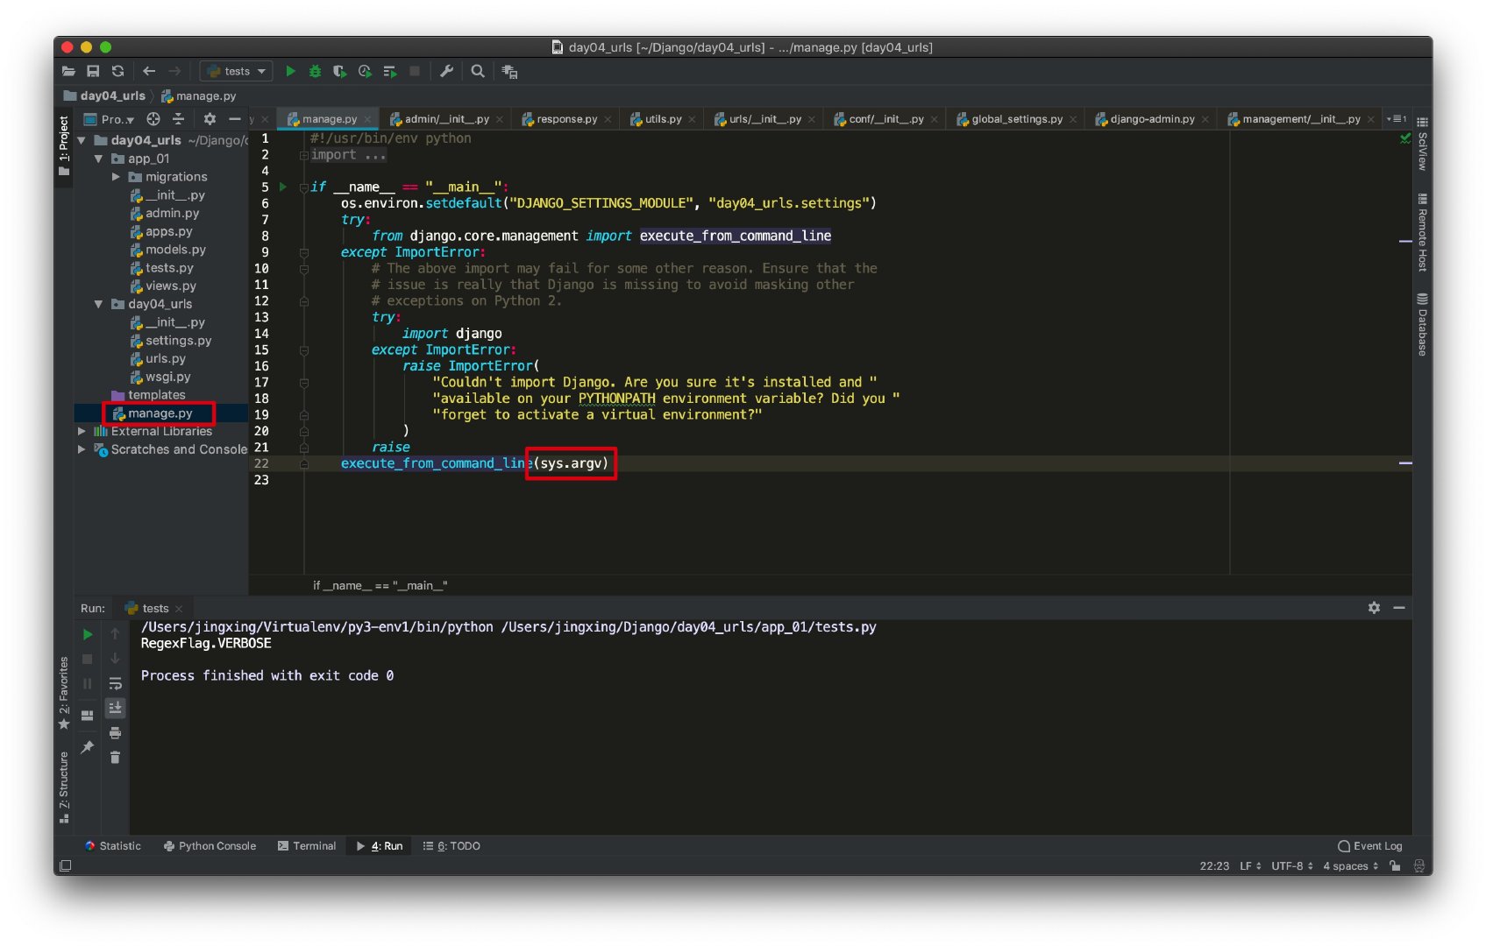Click run gutter arrow on line 5

[283, 187]
